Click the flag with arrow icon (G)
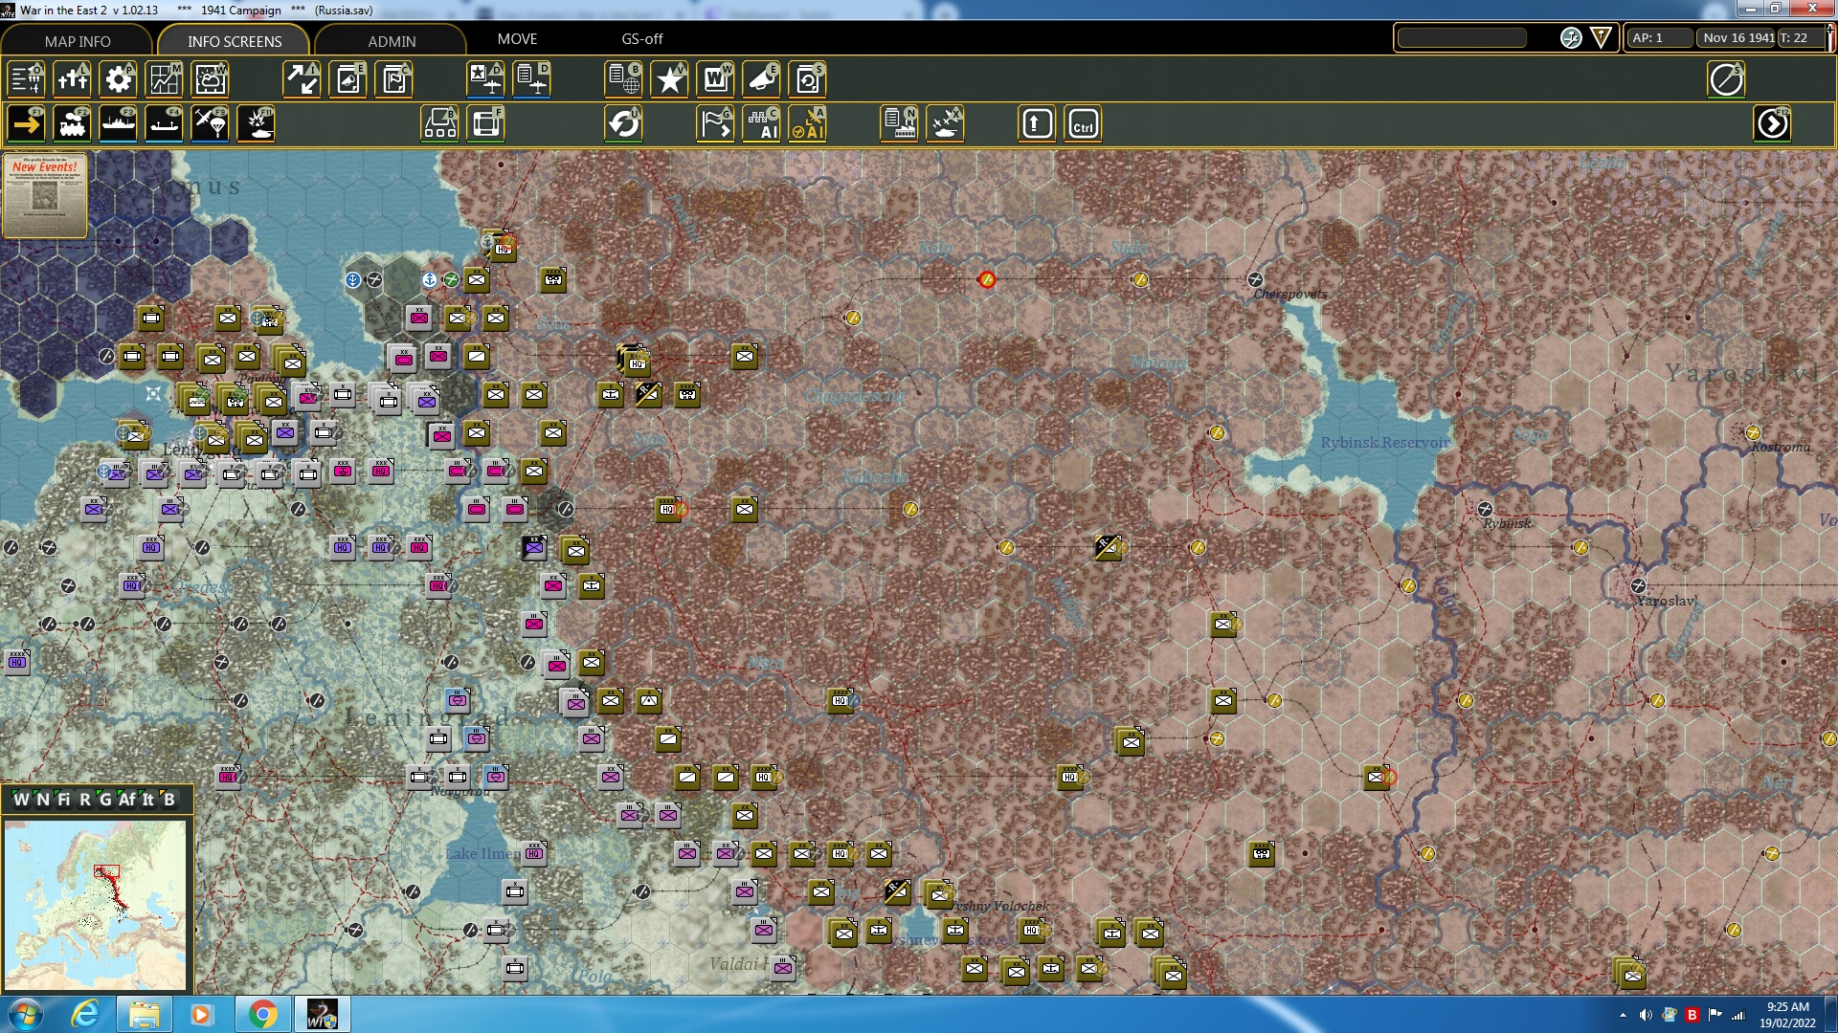 pos(715,124)
